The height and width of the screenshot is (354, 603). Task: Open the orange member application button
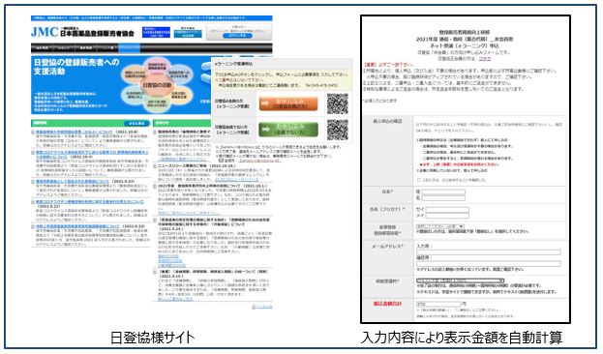tap(288, 103)
